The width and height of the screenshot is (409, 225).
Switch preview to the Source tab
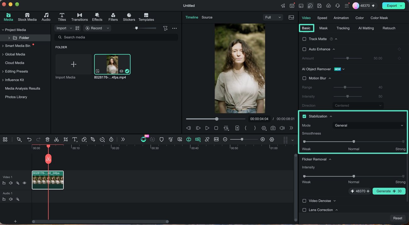pyautogui.click(x=207, y=17)
